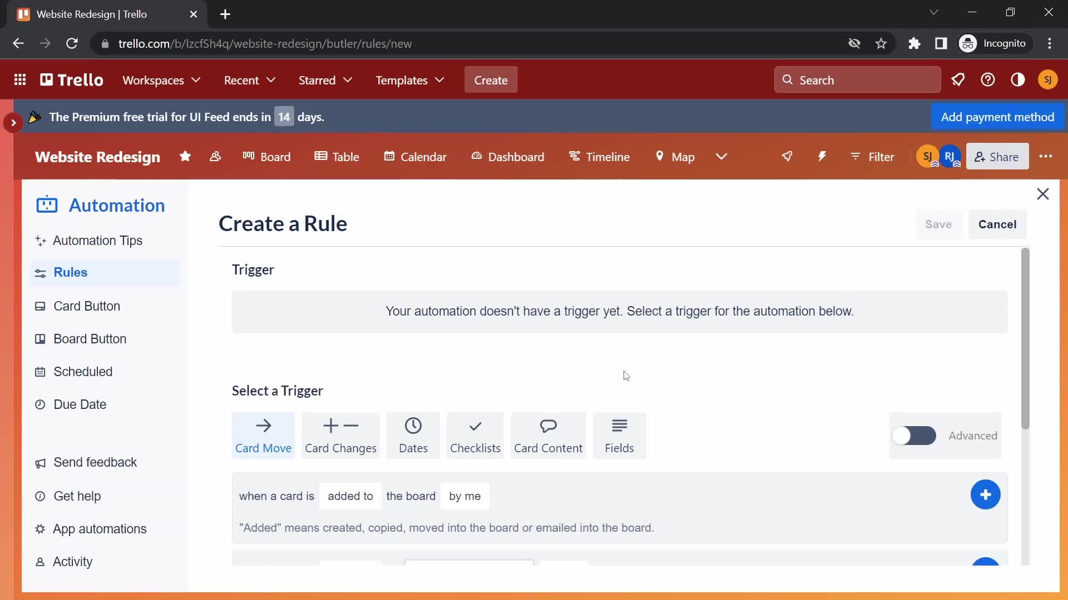Click the plus button to add trigger action
The height and width of the screenshot is (600, 1068).
[986, 495]
